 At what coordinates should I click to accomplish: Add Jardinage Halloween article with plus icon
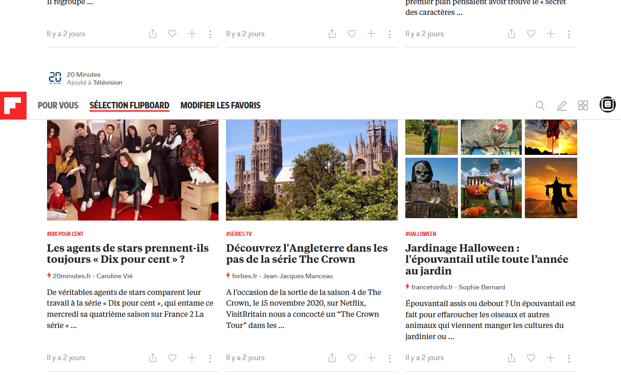tap(550, 358)
